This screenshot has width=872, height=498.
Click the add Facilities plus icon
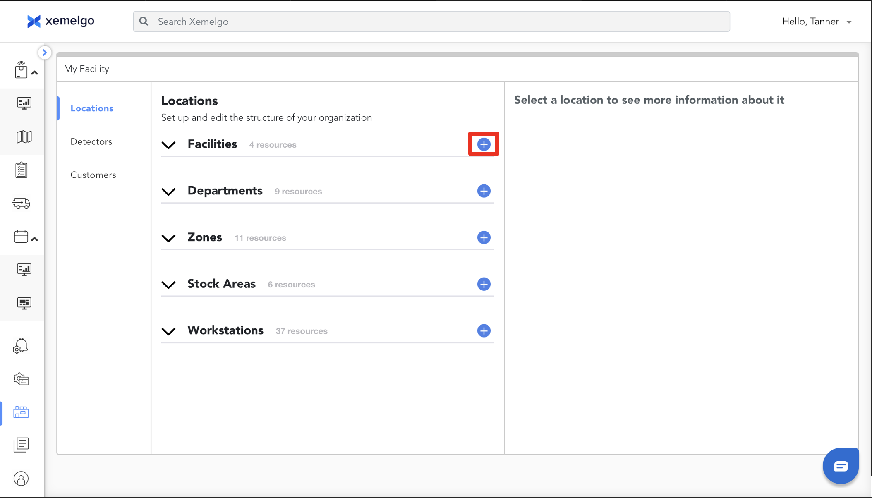click(484, 144)
